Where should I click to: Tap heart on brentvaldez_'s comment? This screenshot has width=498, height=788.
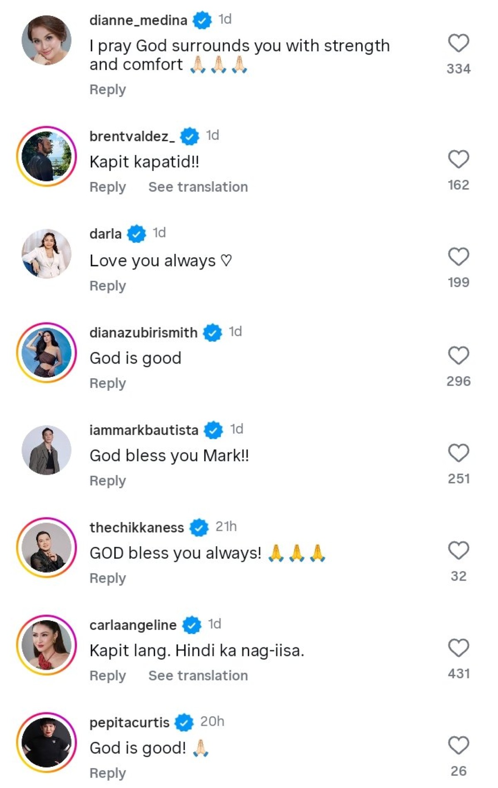(x=458, y=159)
